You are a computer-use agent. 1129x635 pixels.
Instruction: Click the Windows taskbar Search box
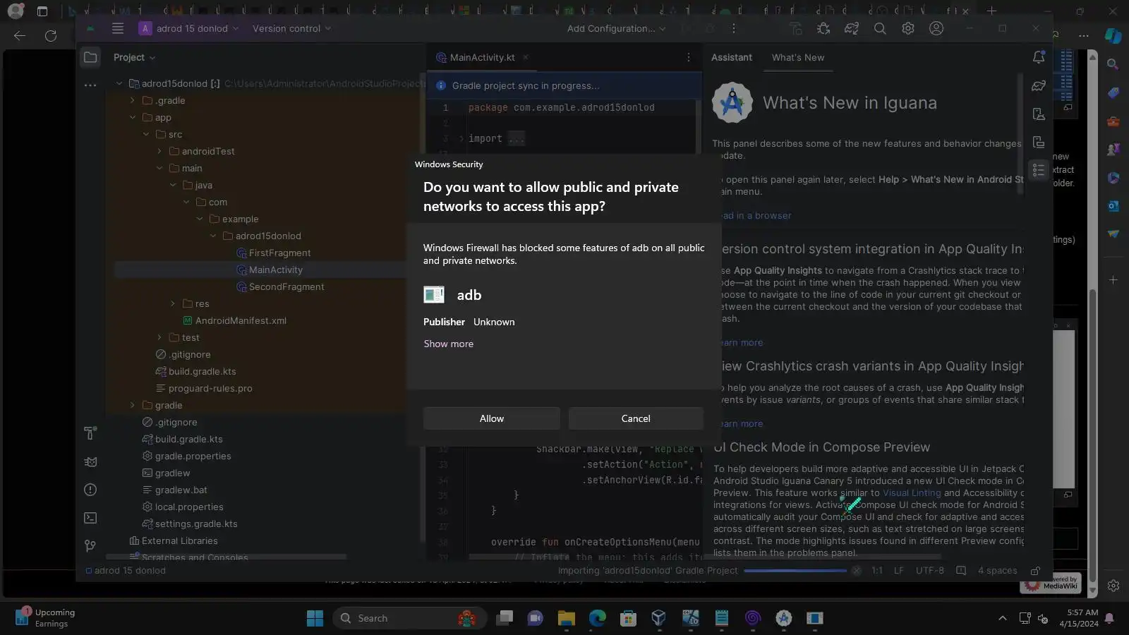tap(409, 618)
